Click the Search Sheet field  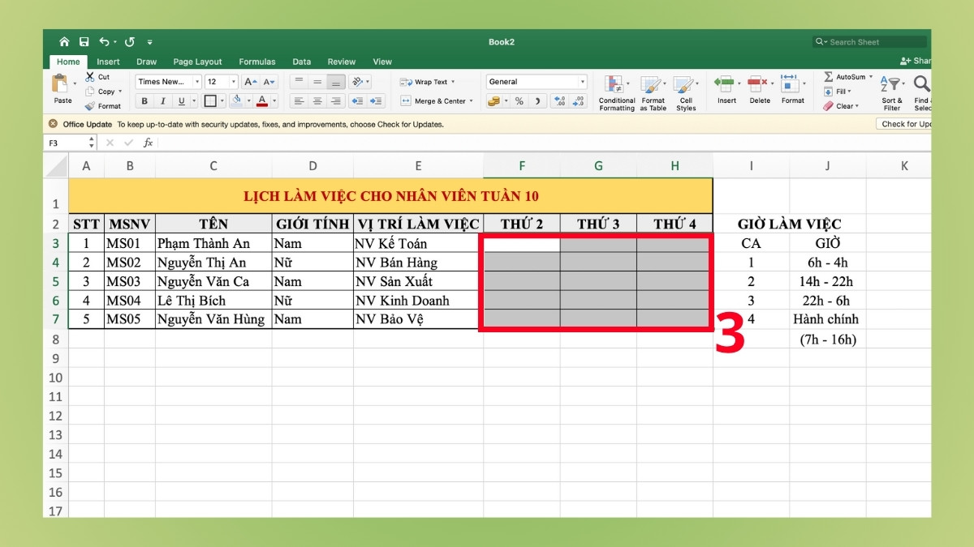point(868,41)
